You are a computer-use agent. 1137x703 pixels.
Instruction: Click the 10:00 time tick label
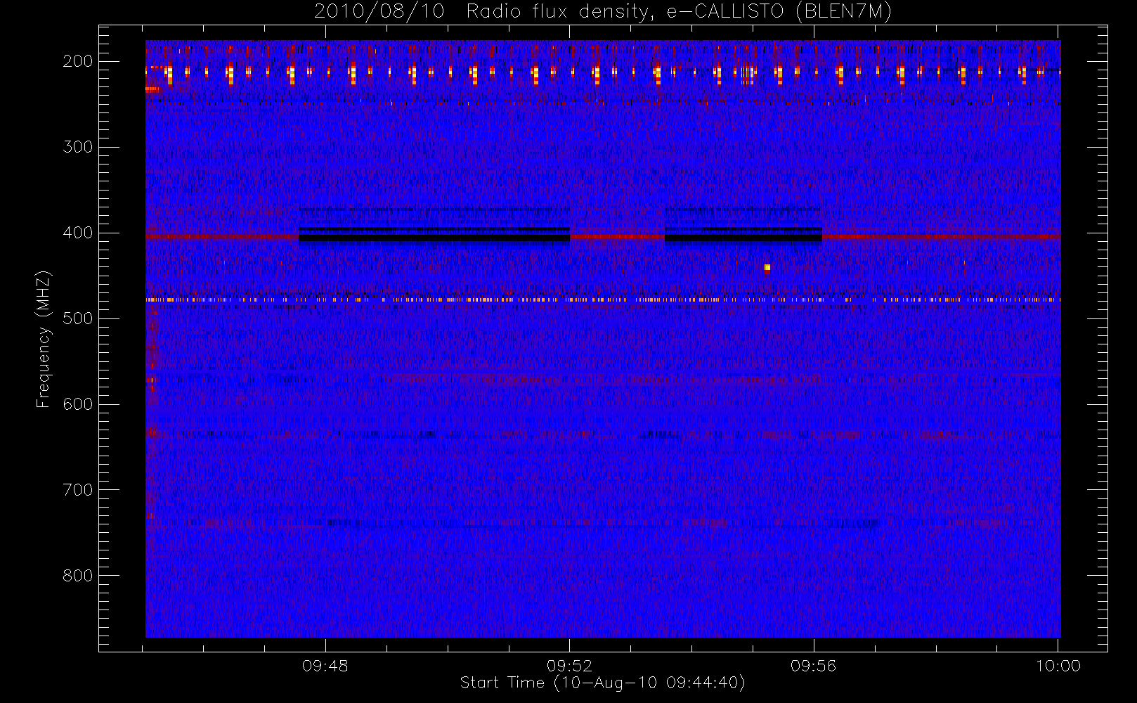click(1058, 666)
